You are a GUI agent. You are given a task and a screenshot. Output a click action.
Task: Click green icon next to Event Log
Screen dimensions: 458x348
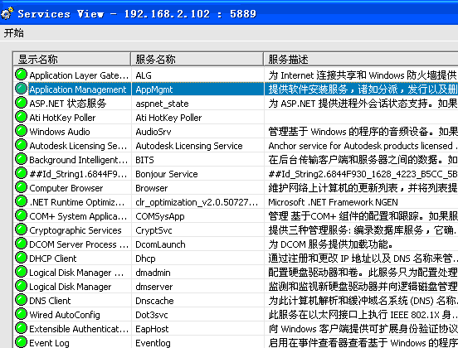tap(21, 342)
